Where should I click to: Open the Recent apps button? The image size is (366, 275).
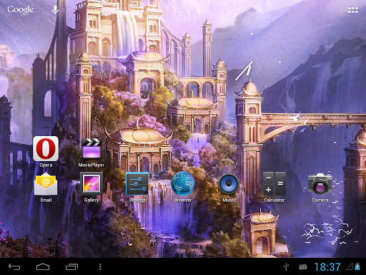(x=71, y=266)
